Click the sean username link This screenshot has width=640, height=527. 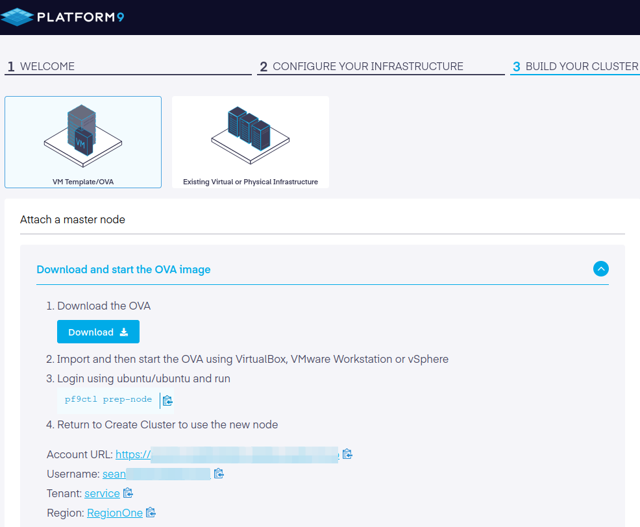point(156,474)
